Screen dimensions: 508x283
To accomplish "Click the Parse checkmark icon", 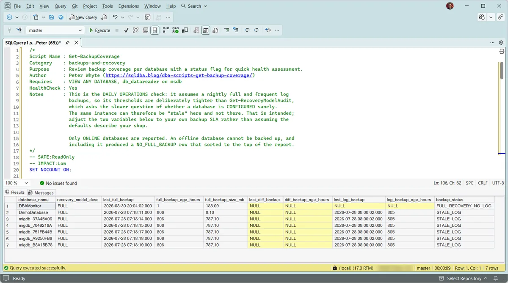I will tap(126, 30).
